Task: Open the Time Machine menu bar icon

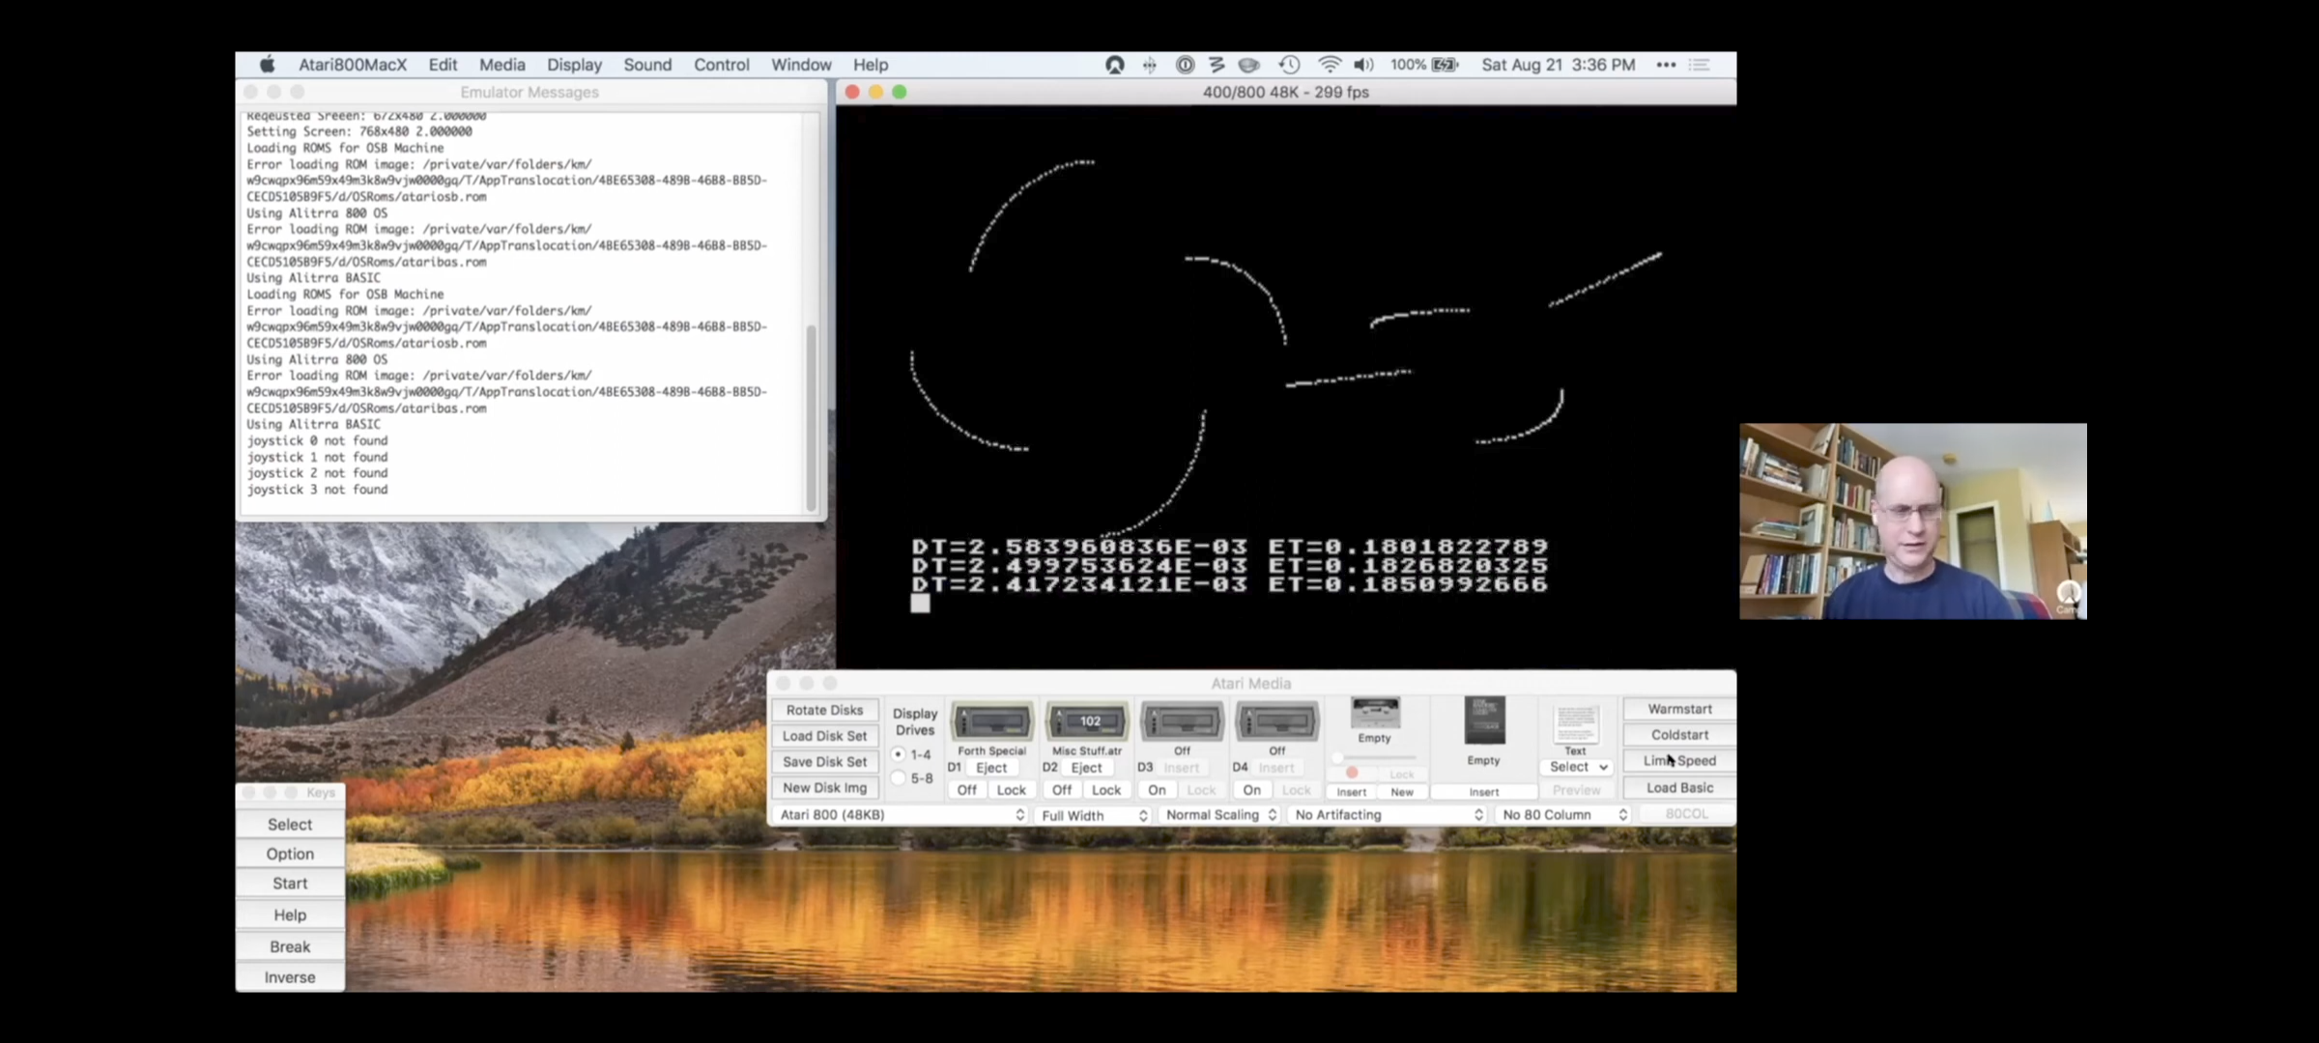Action: click(1289, 65)
